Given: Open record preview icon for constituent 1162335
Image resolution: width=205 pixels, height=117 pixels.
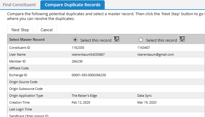Looking at the screenshot, I should tap(116, 39).
